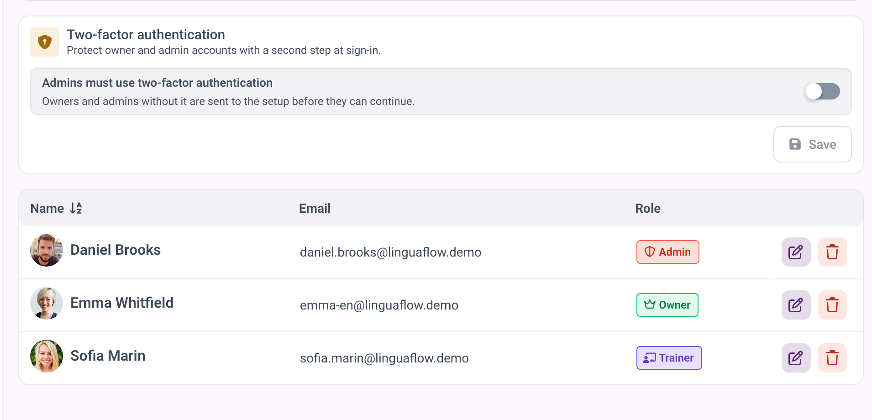
Task: Edit Emma Whitfield's user entry
Action: point(796,305)
